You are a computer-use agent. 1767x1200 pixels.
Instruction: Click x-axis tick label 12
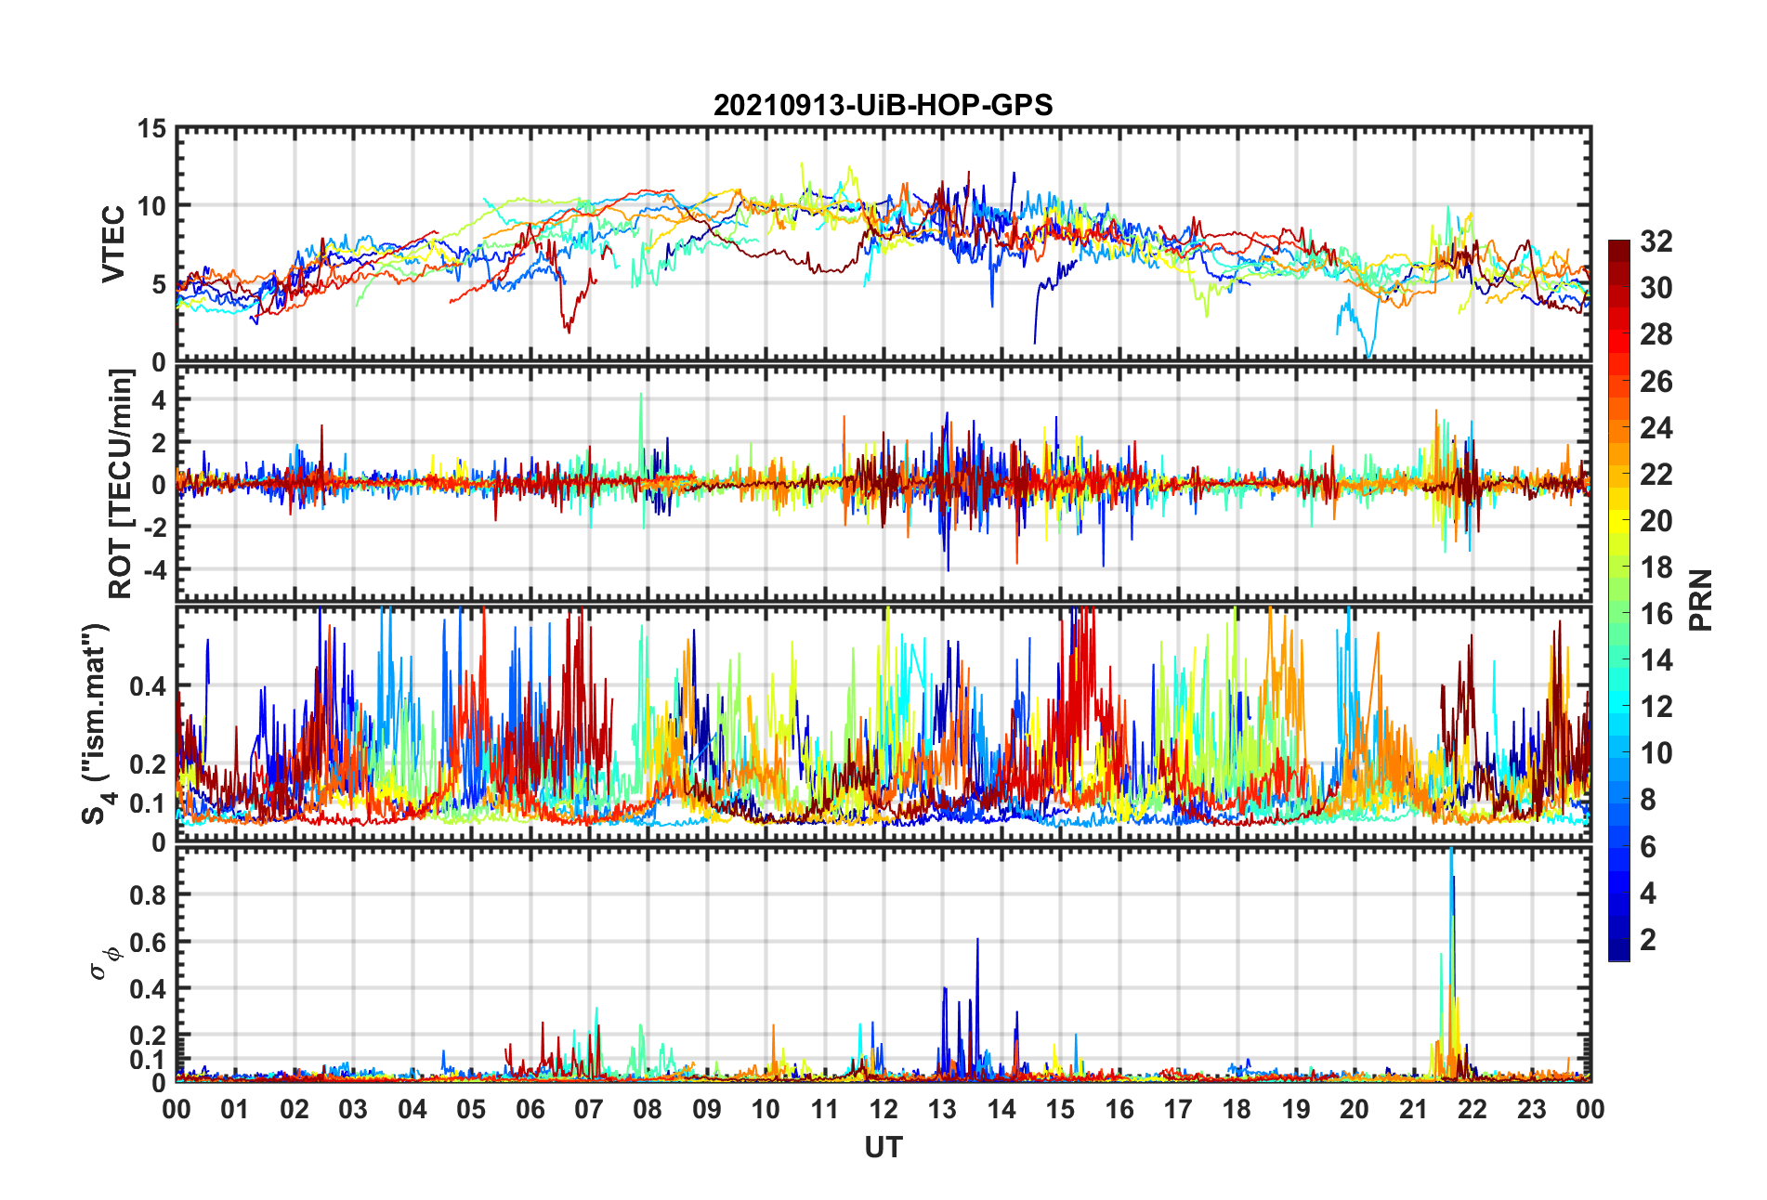click(883, 1110)
